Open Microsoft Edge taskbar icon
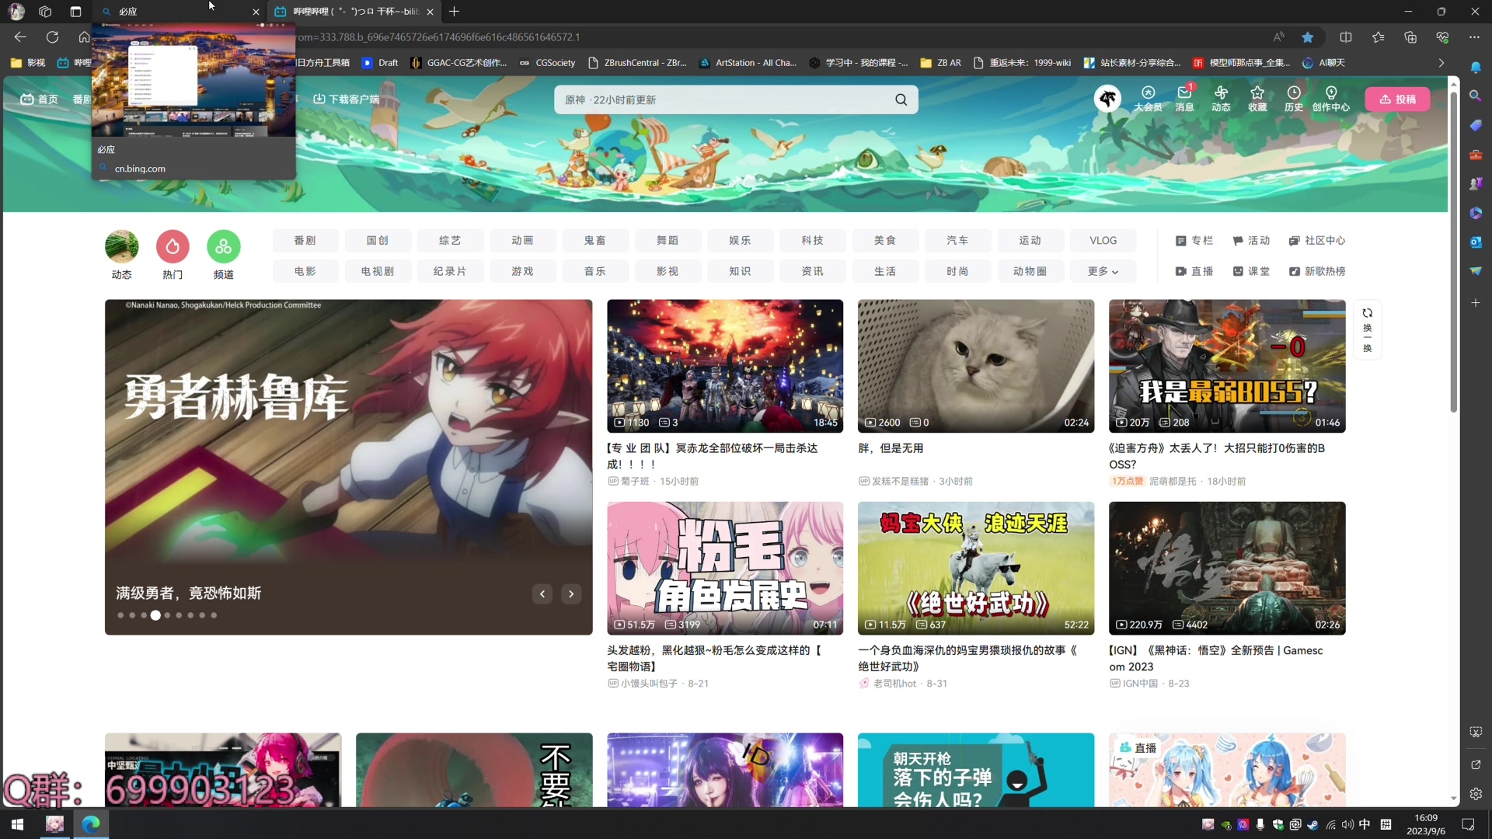This screenshot has height=839, width=1492. [x=91, y=824]
